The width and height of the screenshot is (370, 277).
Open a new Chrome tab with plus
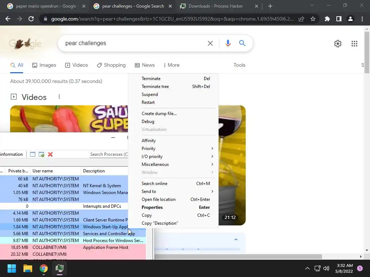tap(270, 6)
